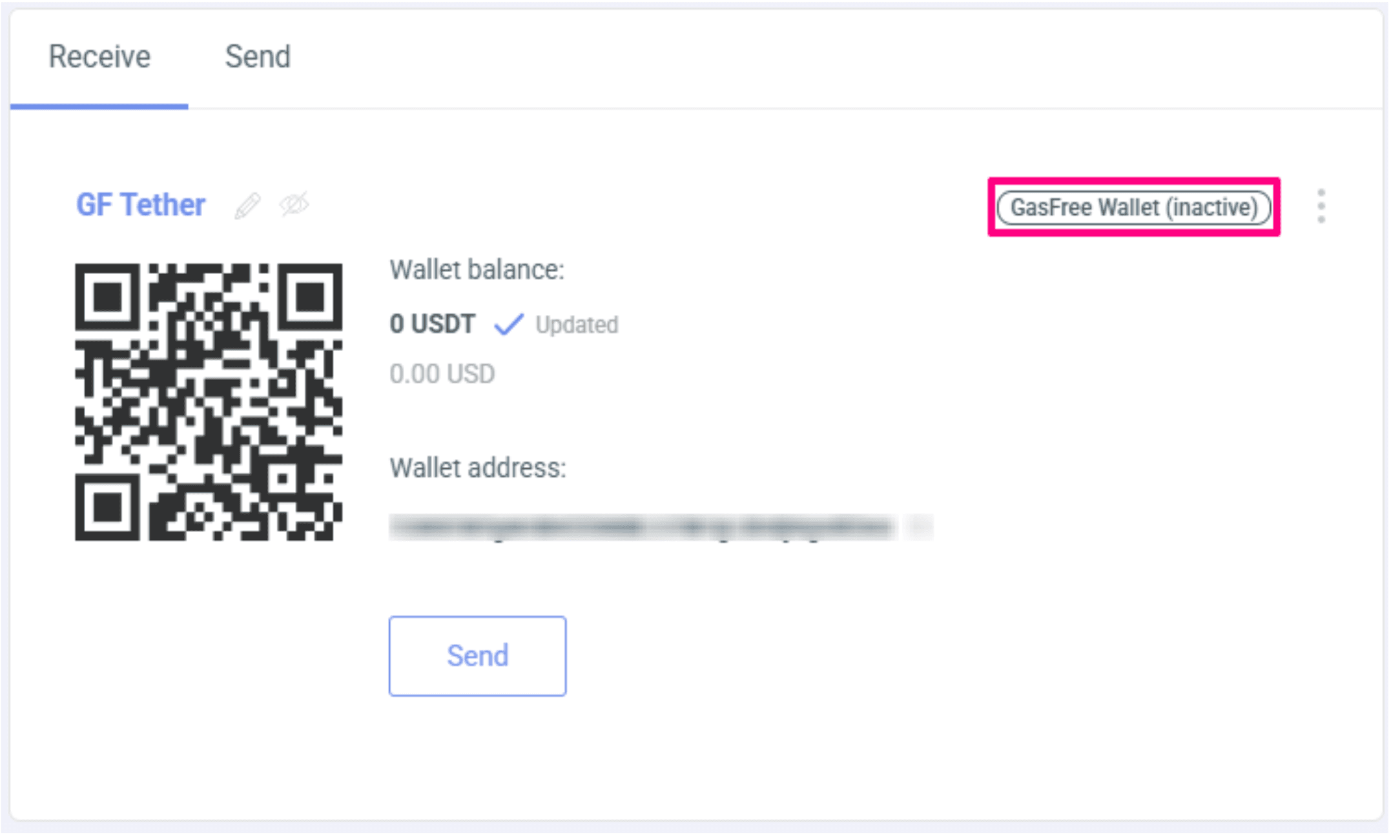Toggle the crossed-eye hide wallet icon
The image size is (1391, 836).
pyautogui.click(x=294, y=205)
